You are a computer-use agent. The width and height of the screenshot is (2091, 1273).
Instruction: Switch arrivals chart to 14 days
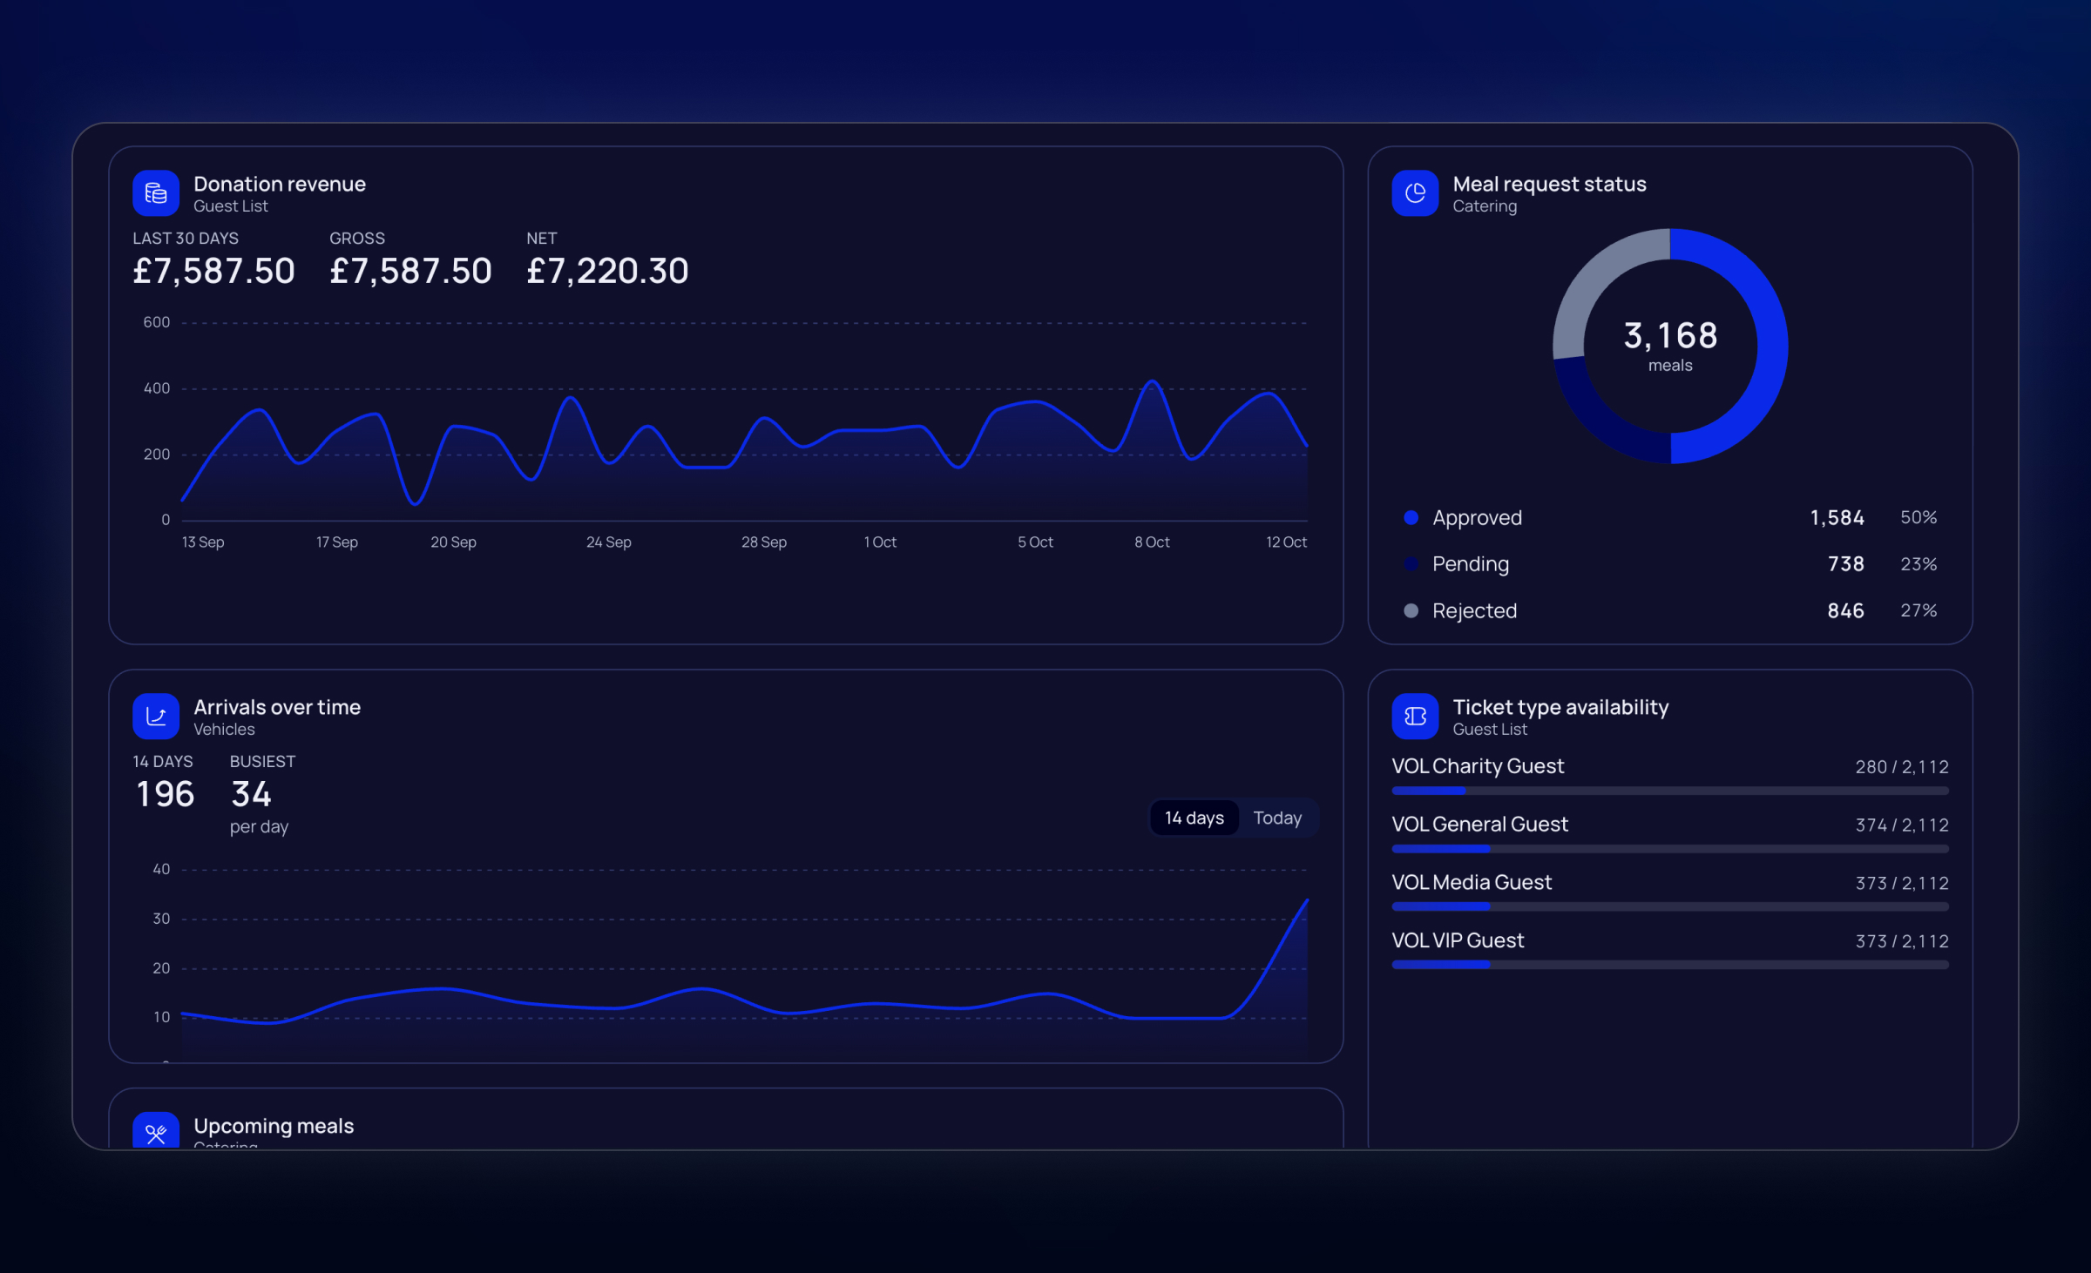pyautogui.click(x=1194, y=818)
